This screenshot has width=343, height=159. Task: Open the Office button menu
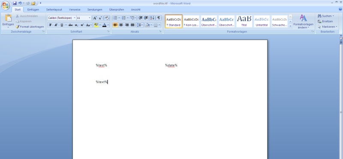pyautogui.click(x=5, y=5)
